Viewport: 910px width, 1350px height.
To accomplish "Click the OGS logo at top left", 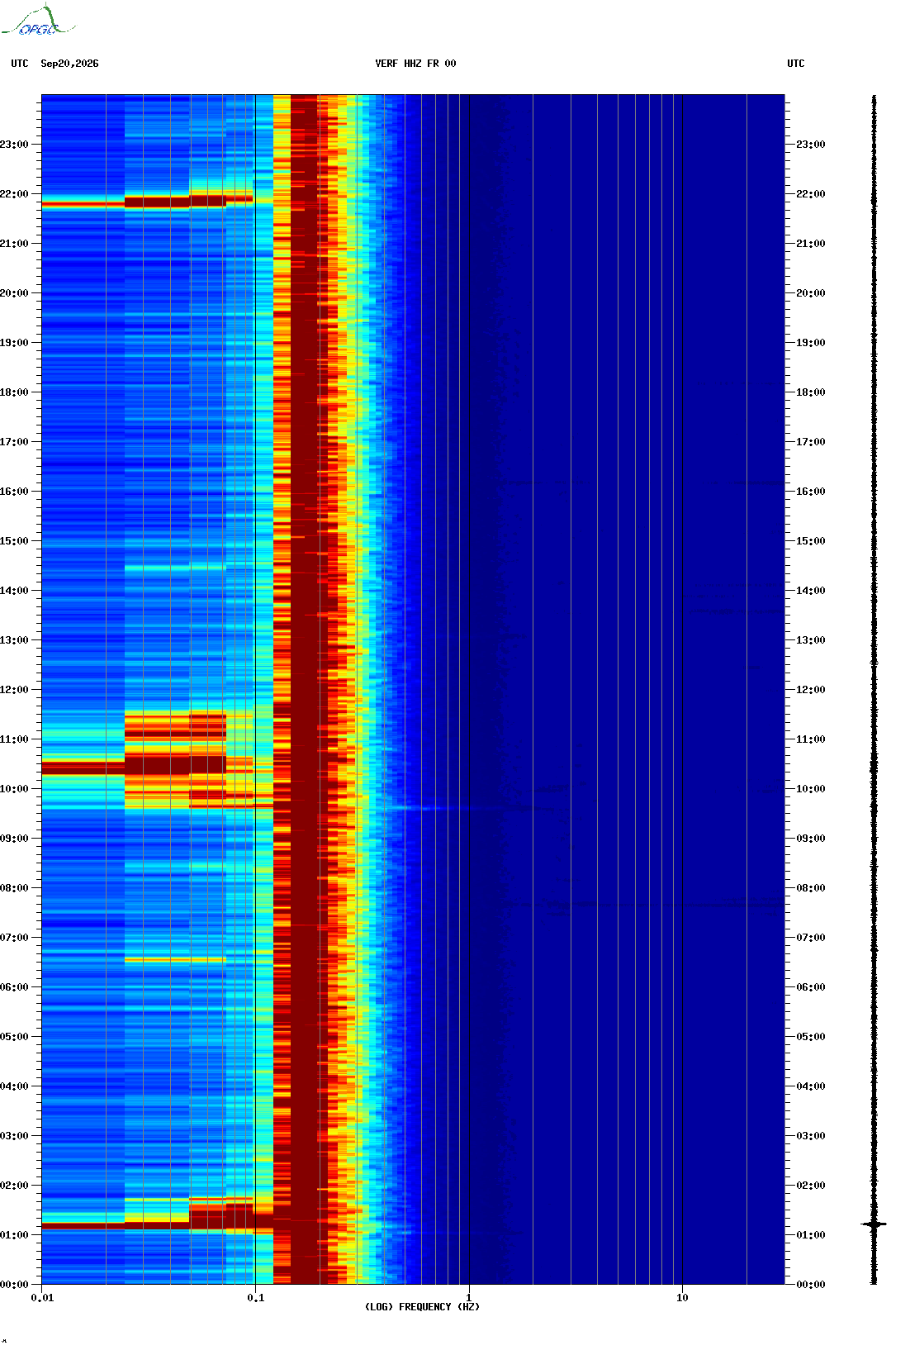I will pos(37,21).
